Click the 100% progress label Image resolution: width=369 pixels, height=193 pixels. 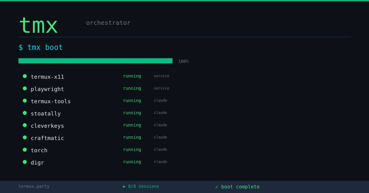click(x=184, y=61)
